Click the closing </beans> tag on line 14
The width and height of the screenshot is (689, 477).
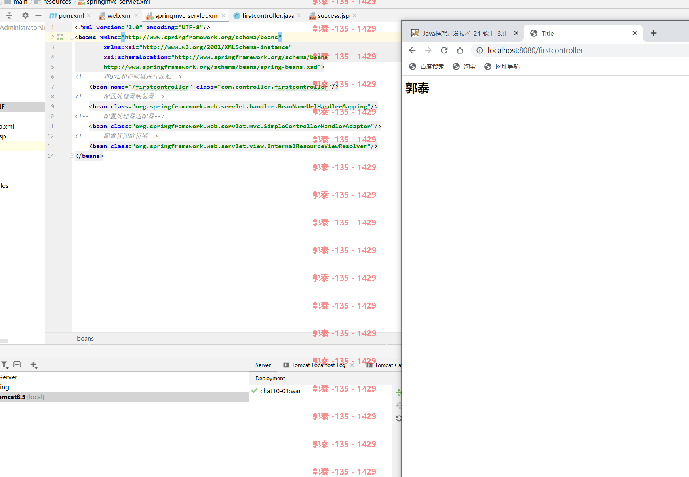click(89, 156)
